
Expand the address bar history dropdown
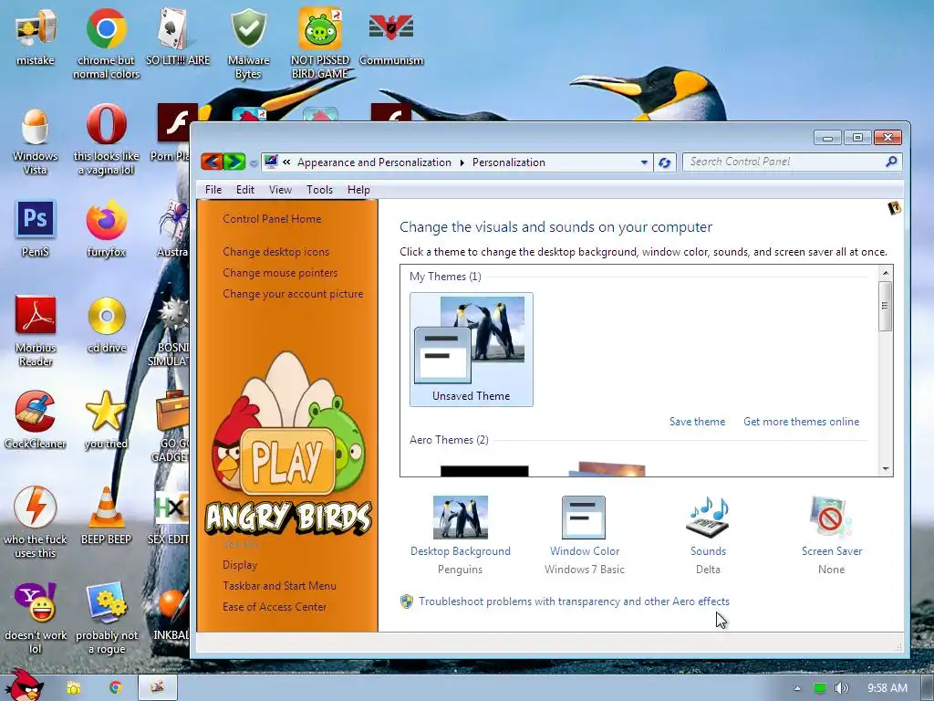644,162
